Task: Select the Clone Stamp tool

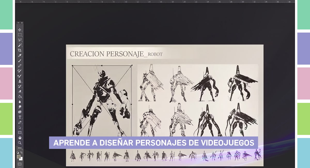Action: tap(20, 81)
